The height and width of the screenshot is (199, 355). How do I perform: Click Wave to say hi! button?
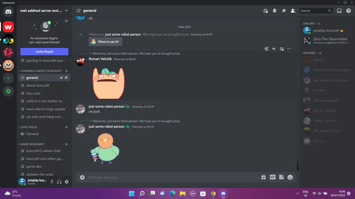coord(105,42)
